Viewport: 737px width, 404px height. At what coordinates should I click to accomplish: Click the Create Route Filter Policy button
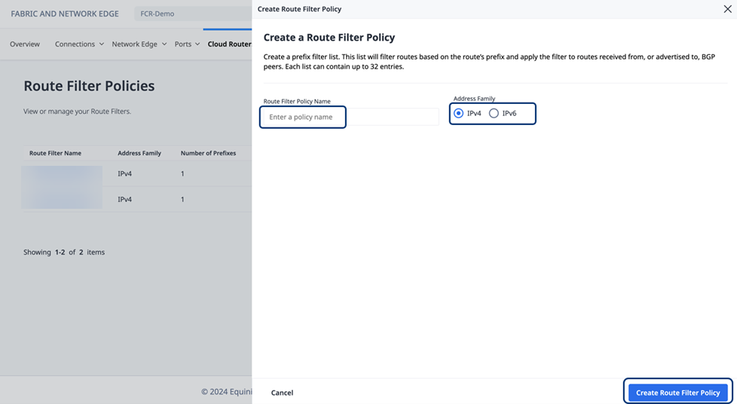(677, 392)
